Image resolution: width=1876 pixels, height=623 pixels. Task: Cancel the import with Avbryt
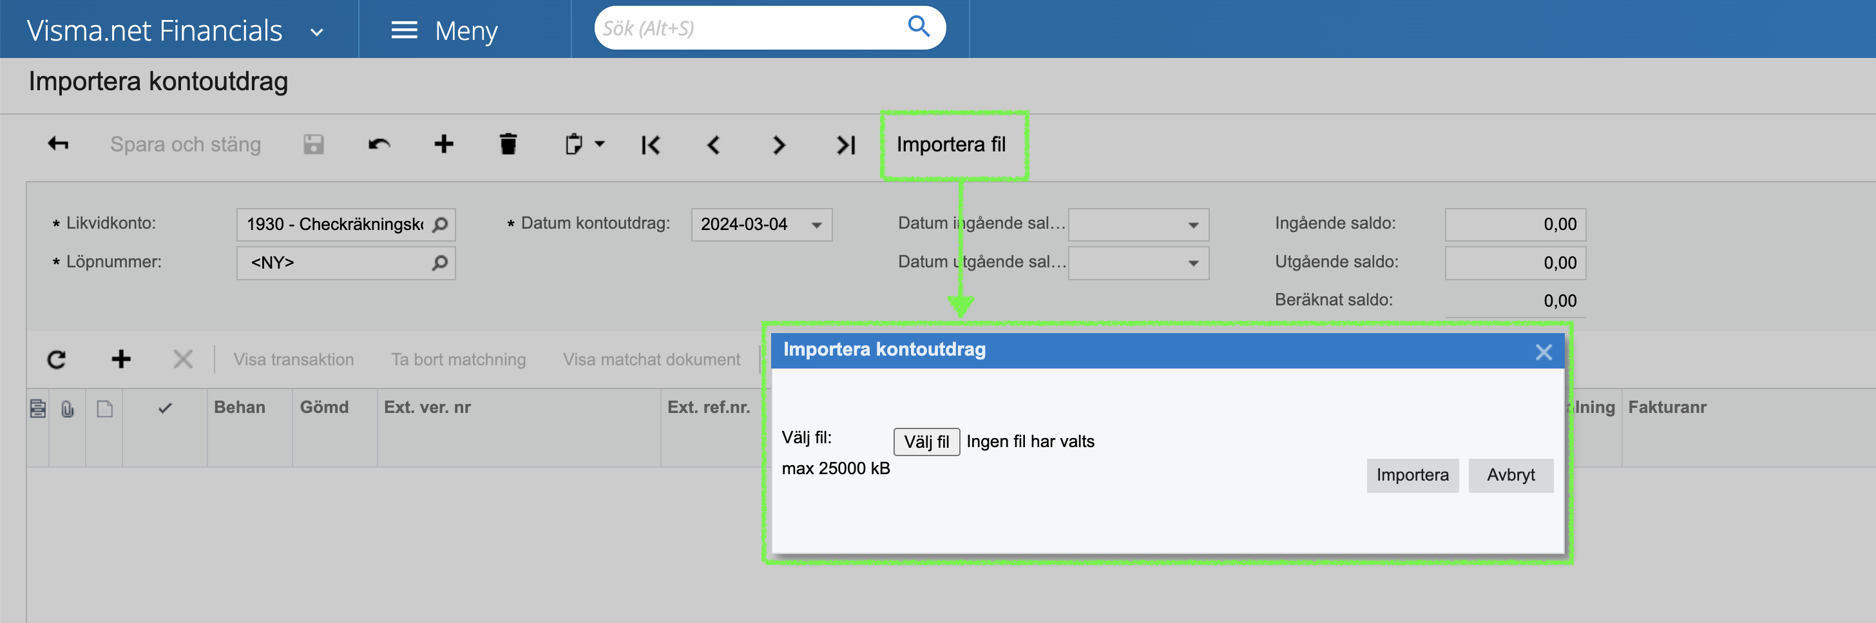click(1509, 475)
